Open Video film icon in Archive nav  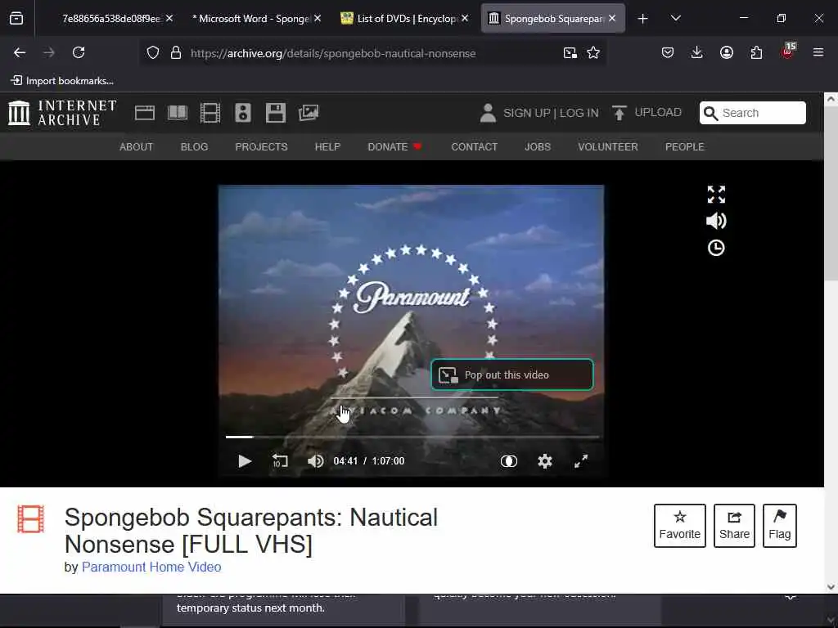(210, 113)
